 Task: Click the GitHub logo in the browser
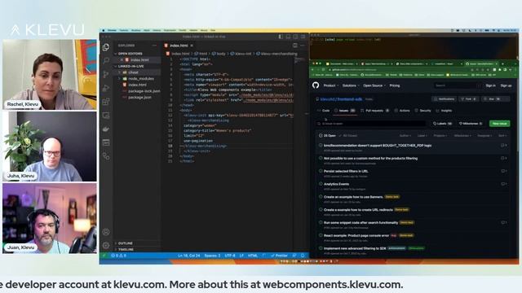click(316, 85)
